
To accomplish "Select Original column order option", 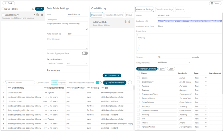I will (62, 83).
